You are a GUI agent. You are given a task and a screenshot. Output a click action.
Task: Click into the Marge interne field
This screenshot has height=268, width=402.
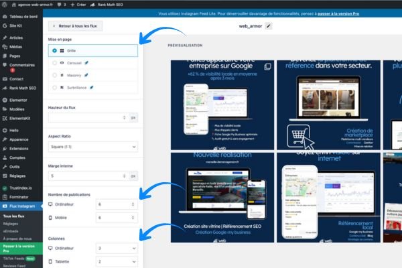88,176
